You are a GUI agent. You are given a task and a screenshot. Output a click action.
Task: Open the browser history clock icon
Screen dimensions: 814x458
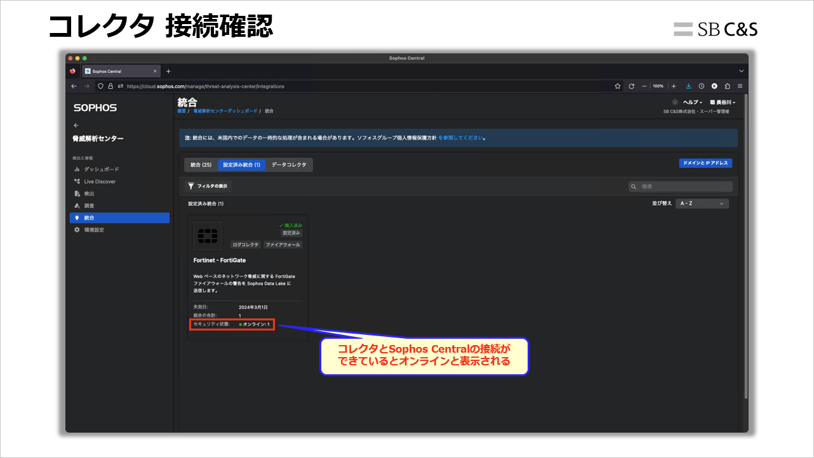point(702,86)
